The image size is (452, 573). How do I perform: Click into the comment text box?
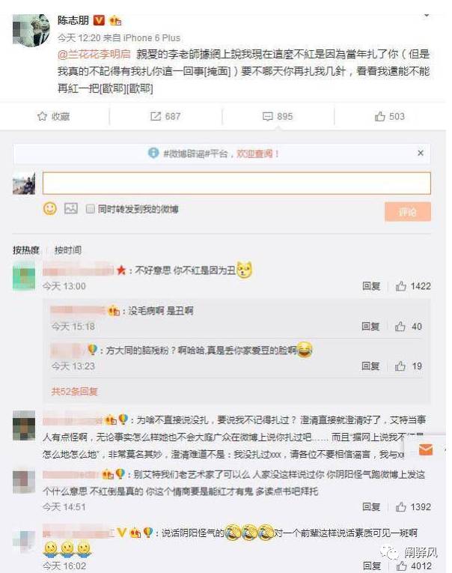coord(236,183)
